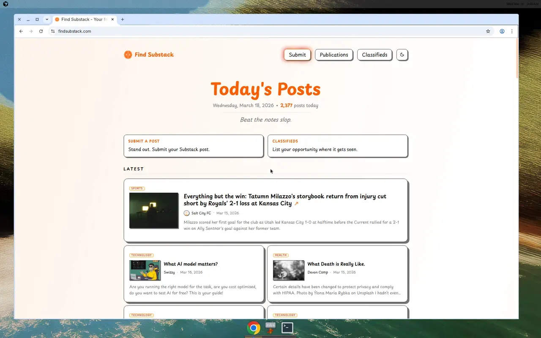Open the Tatumn Milazzo article headline

pyautogui.click(x=284, y=200)
